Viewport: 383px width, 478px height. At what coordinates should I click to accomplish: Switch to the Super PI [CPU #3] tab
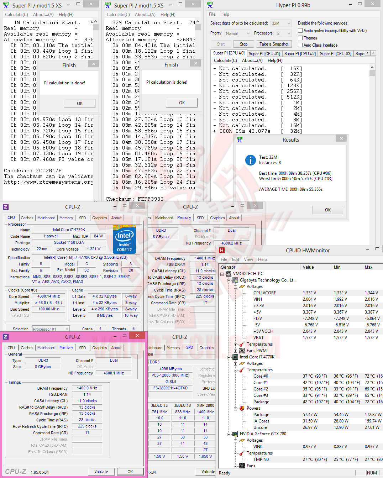[x=335, y=54]
